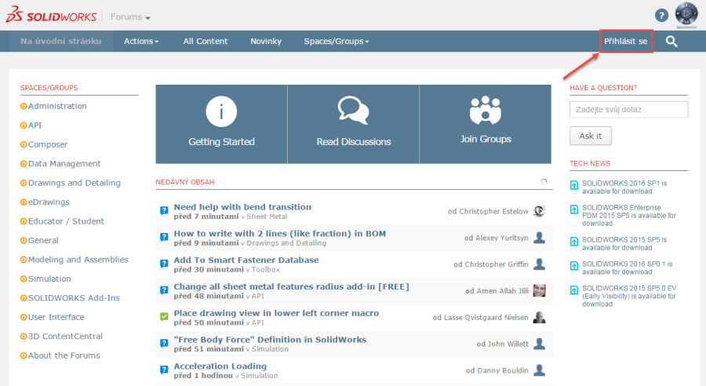This screenshot has height=386, width=706.
Task: Open the Join Groups tile label
Action: [486, 139]
